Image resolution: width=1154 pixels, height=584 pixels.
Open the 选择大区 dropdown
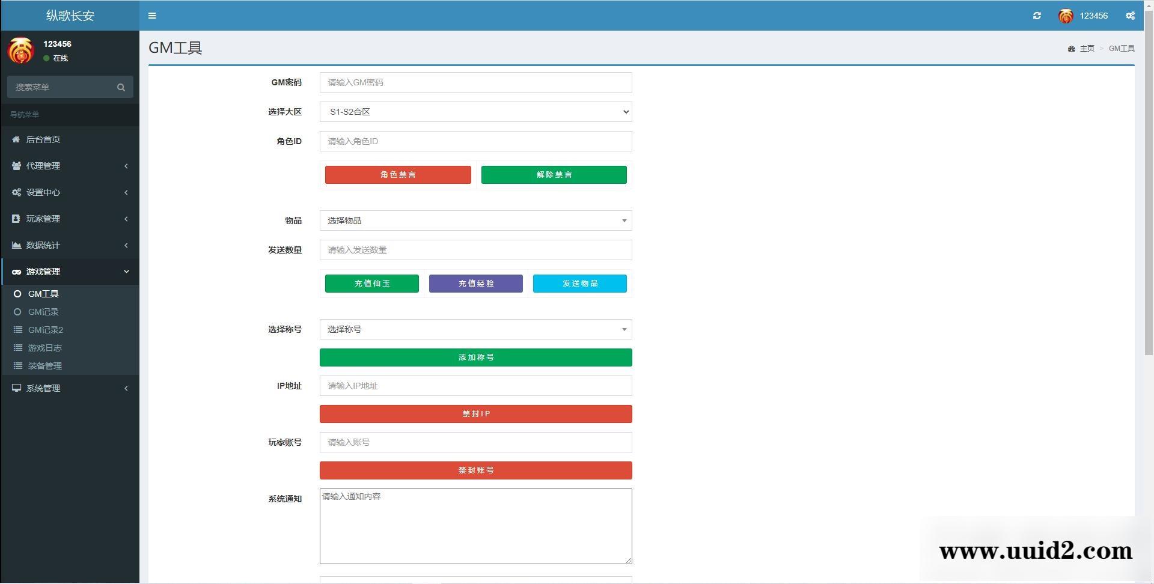click(x=475, y=112)
